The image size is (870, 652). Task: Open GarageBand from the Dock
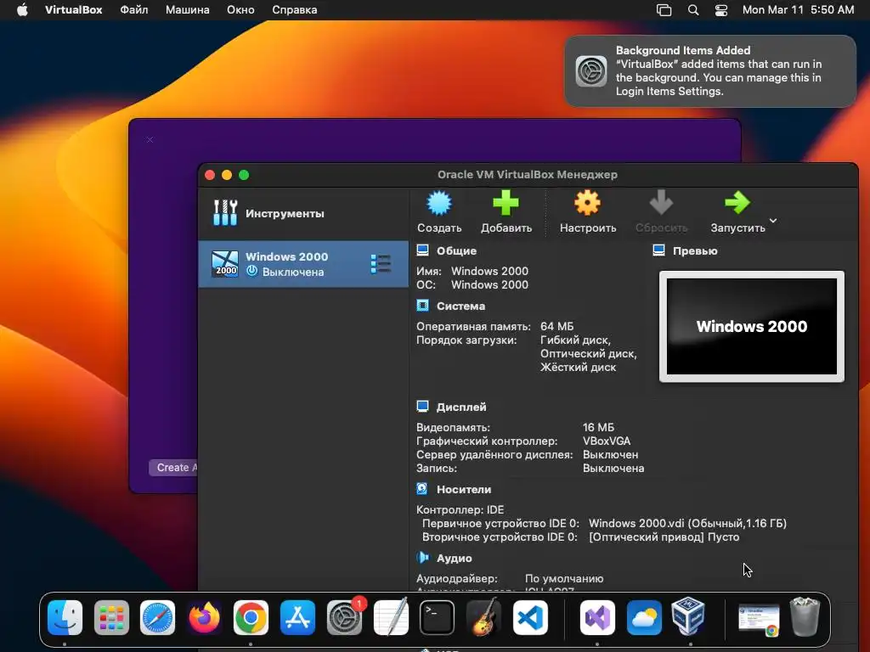pos(483,617)
